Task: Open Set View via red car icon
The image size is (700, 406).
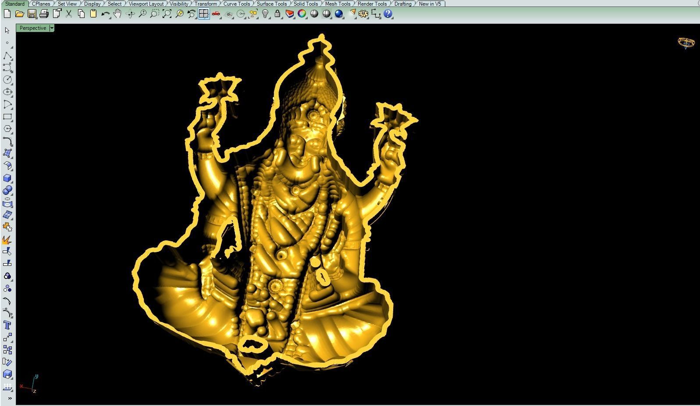Action: click(216, 14)
